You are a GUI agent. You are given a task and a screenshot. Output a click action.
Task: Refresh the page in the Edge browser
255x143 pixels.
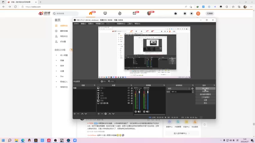15,7
